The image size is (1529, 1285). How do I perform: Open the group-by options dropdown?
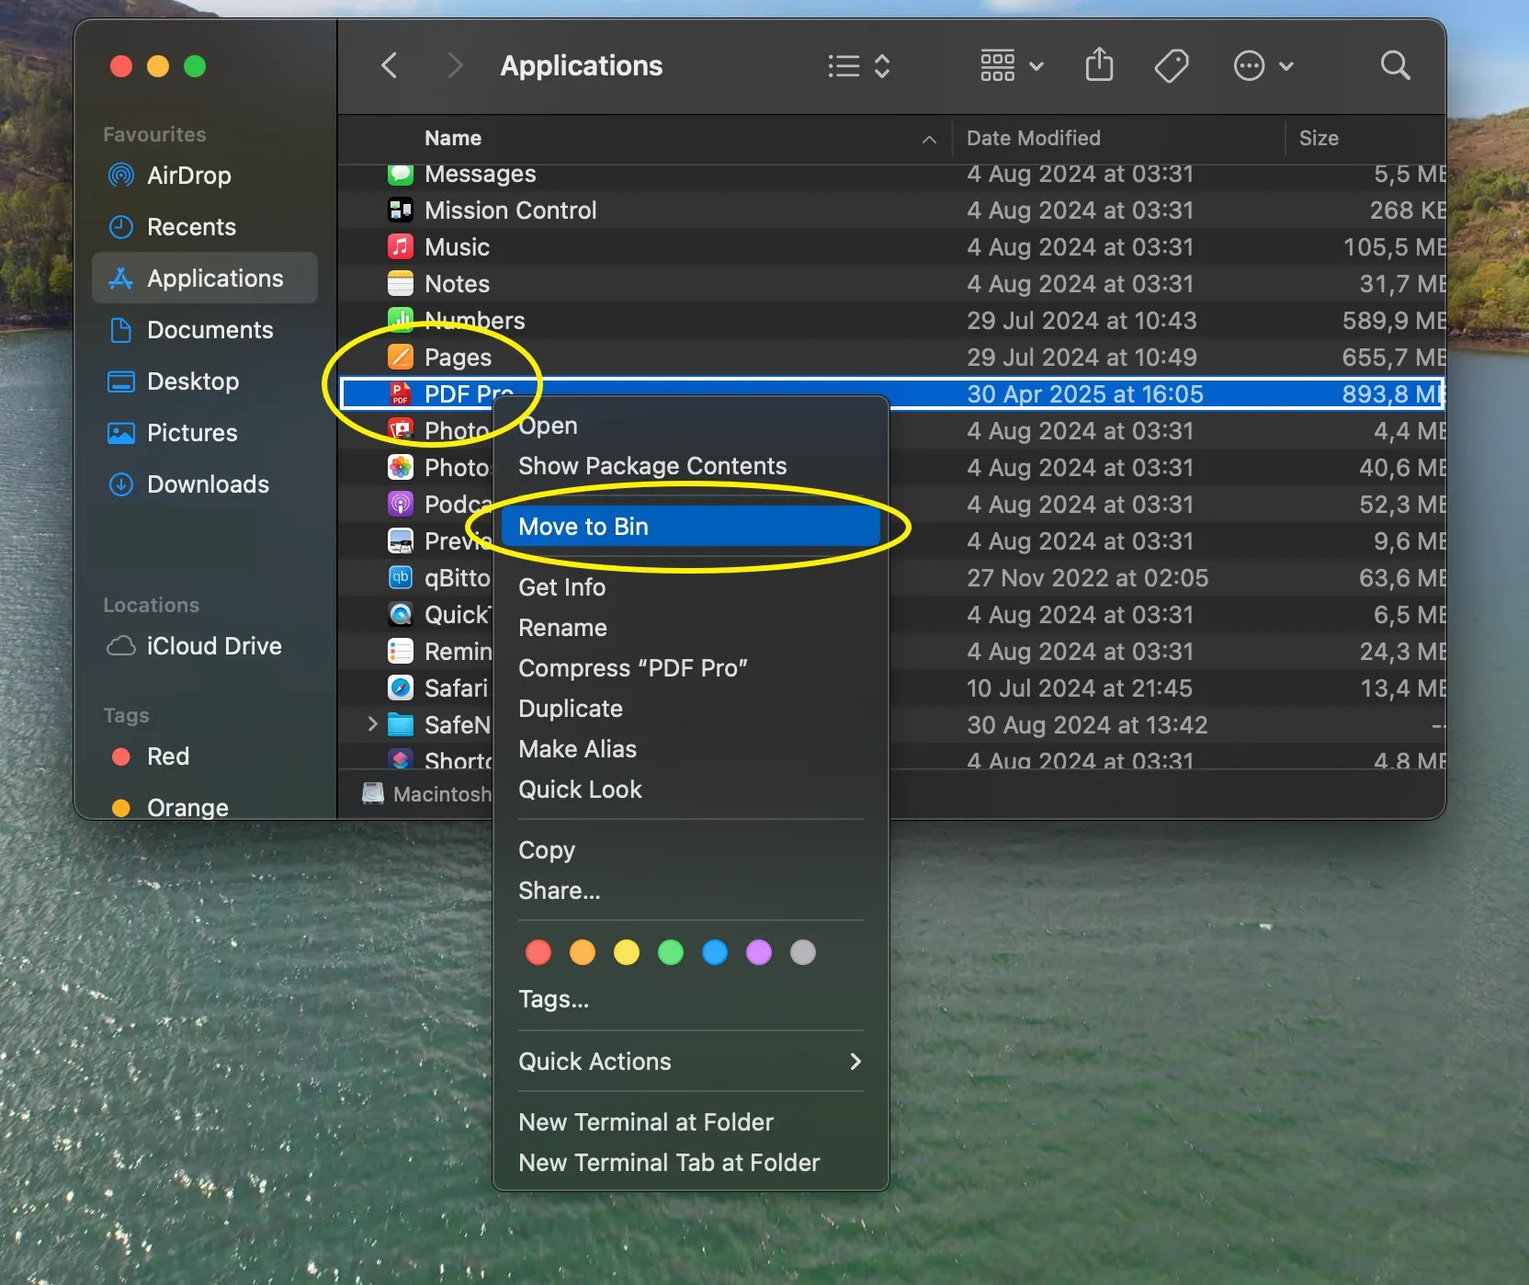click(x=1012, y=65)
